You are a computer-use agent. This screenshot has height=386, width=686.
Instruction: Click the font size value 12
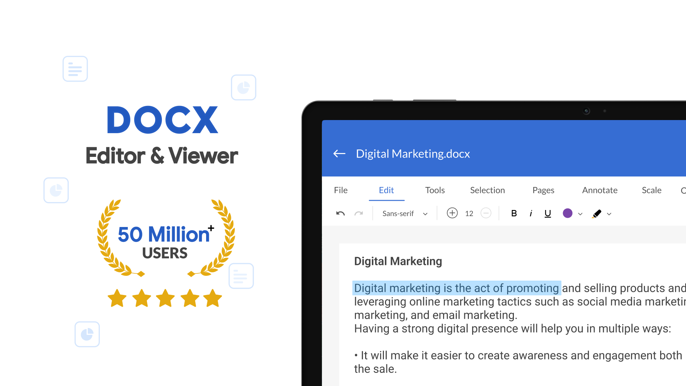[x=469, y=214]
